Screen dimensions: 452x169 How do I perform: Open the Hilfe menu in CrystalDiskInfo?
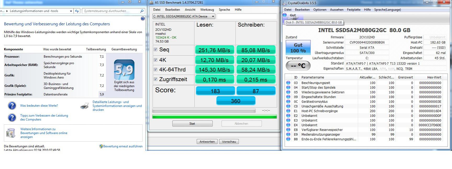coord(367,10)
